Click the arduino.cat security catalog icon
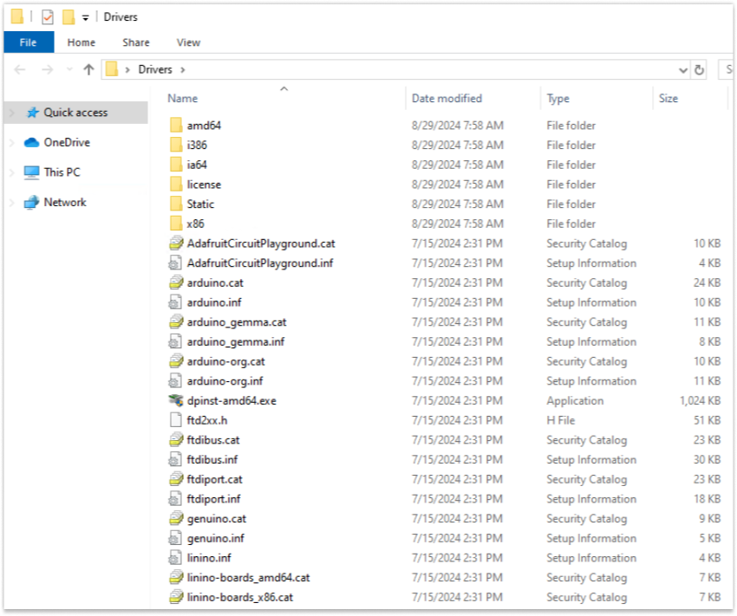The image size is (737, 616). (176, 282)
